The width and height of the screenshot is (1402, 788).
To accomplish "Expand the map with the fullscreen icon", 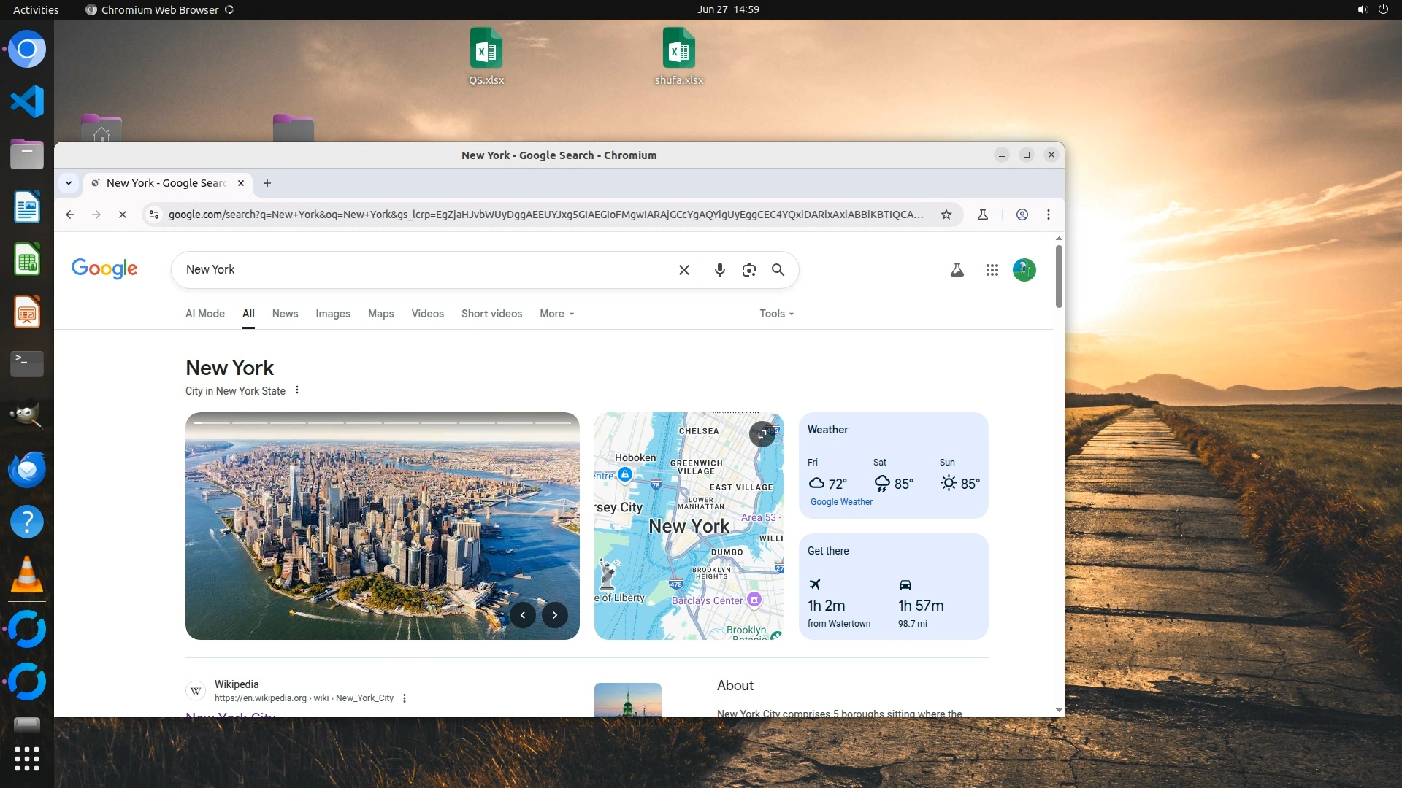I will click(x=762, y=433).
